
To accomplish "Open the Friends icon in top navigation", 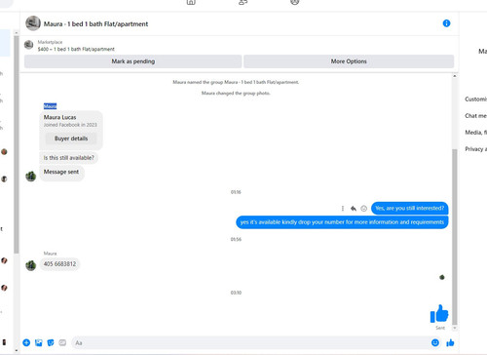I will click(243, 2).
